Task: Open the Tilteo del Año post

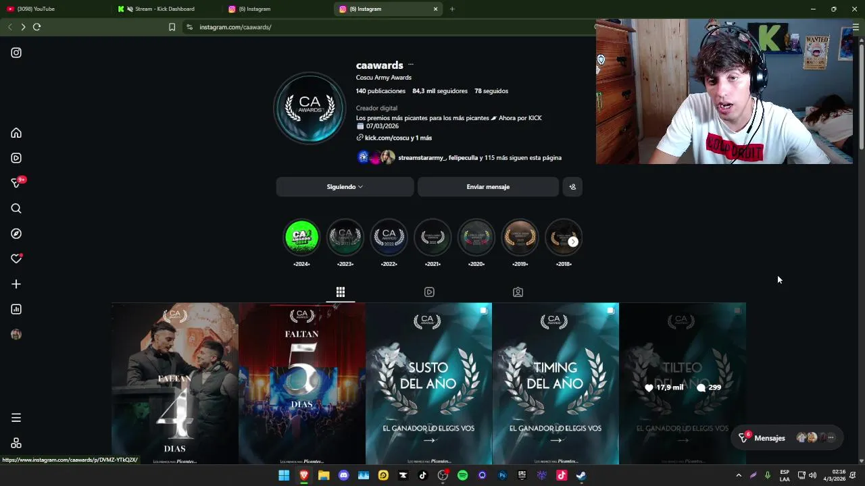Action: (683, 383)
